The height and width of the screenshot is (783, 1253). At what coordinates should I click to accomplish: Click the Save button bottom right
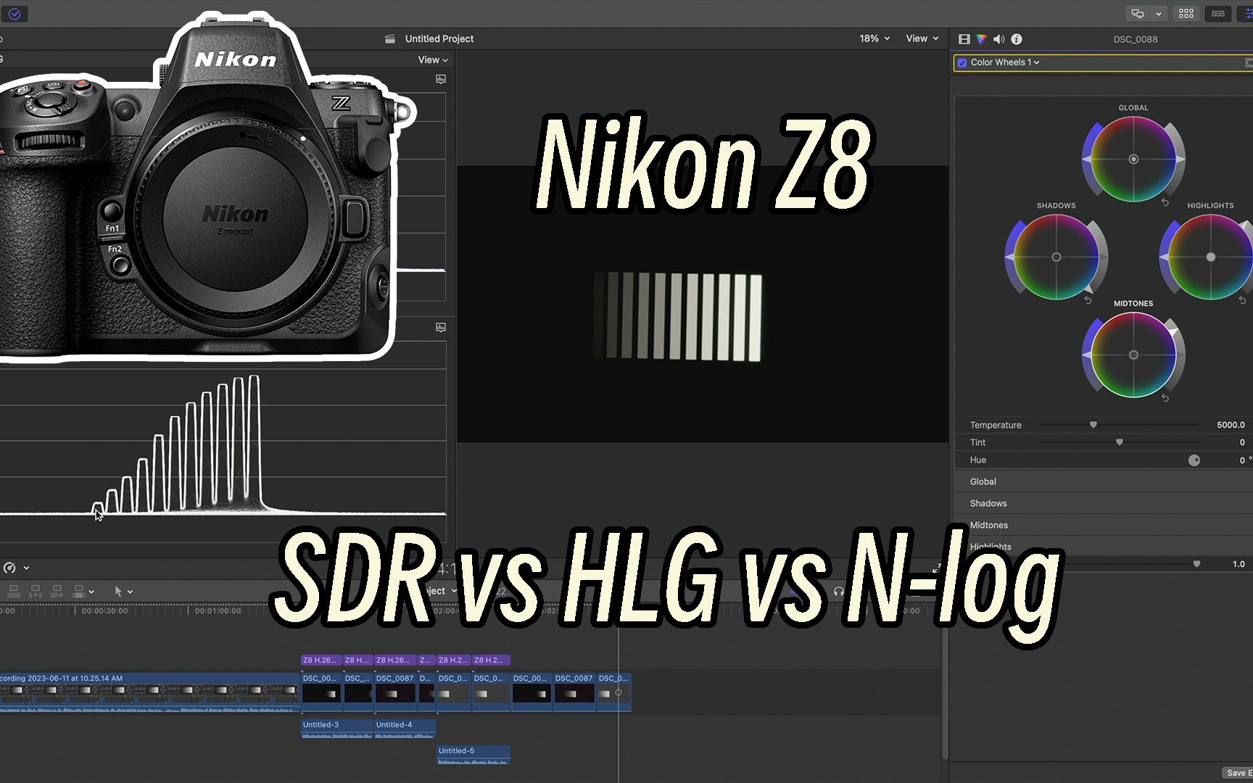(1238, 773)
